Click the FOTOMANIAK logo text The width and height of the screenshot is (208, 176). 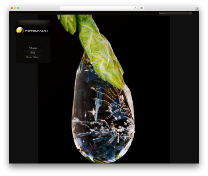36,31
